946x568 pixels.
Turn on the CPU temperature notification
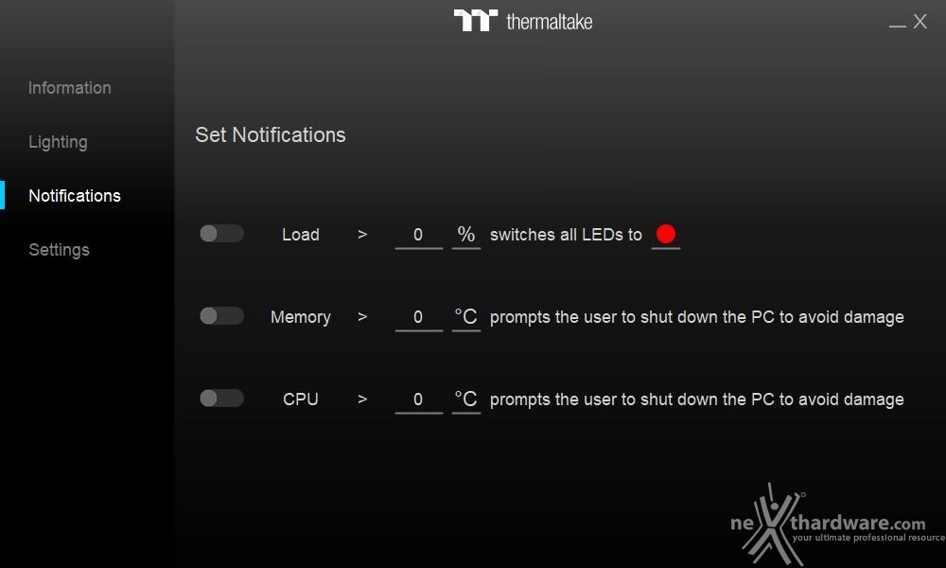pyautogui.click(x=221, y=399)
